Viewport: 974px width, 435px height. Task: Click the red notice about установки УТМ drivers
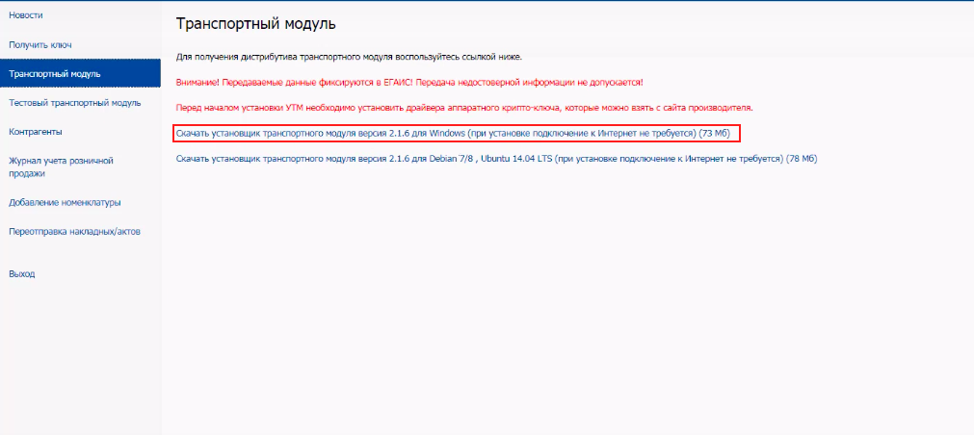pos(462,108)
